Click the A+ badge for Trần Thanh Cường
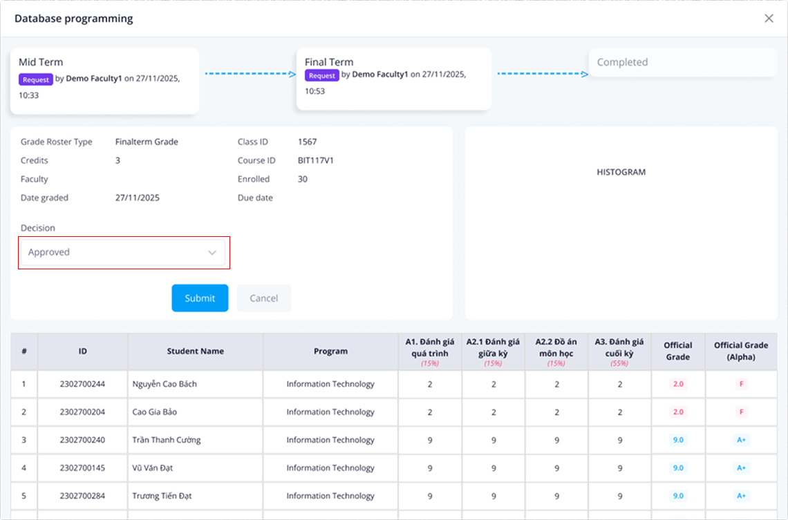Screen dimensions: 788x520 tap(742, 440)
